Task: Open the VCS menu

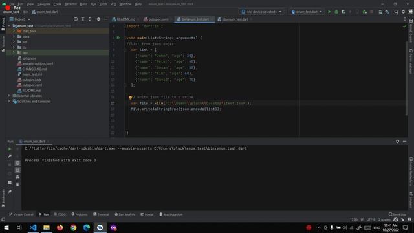Action: (113, 5)
